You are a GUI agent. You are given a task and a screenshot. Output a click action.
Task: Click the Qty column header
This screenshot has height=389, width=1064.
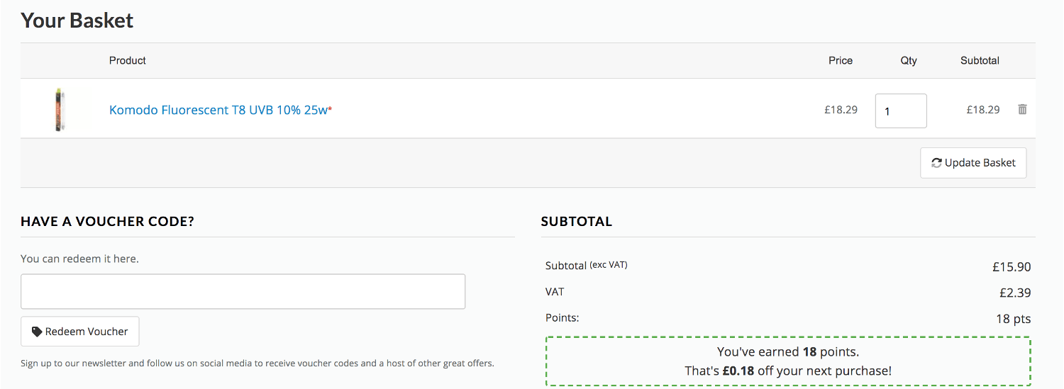click(x=908, y=61)
